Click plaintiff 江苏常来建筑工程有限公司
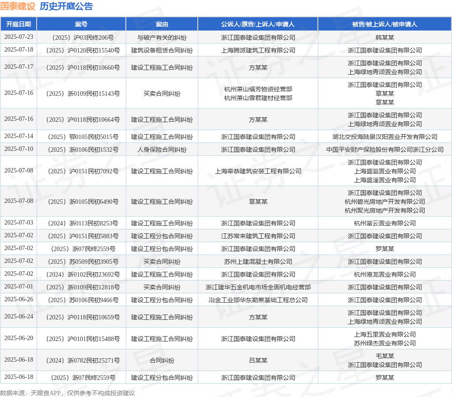Screen dimensions: 452x397 258,236
